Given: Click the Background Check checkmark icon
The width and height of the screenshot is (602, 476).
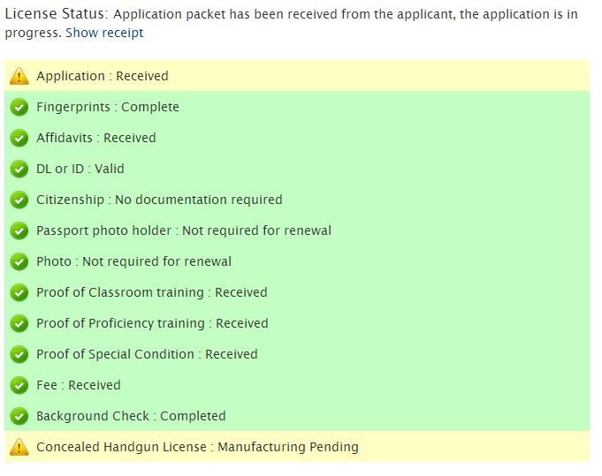Looking at the screenshot, I should pos(19,416).
